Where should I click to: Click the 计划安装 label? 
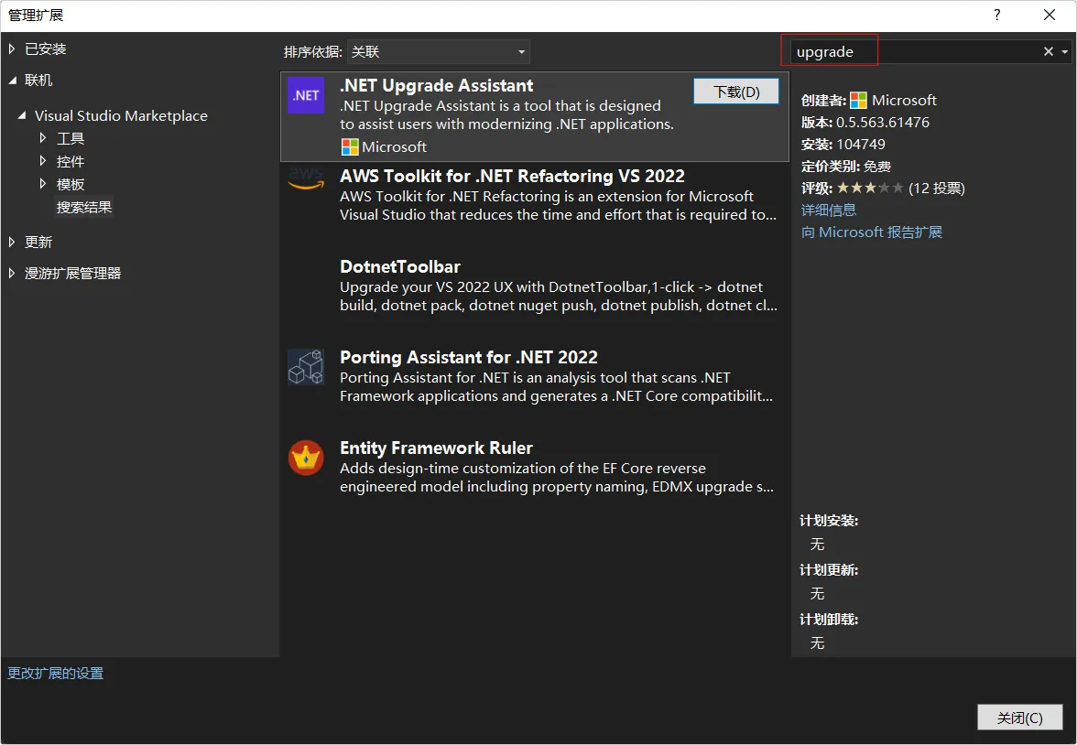click(x=828, y=521)
